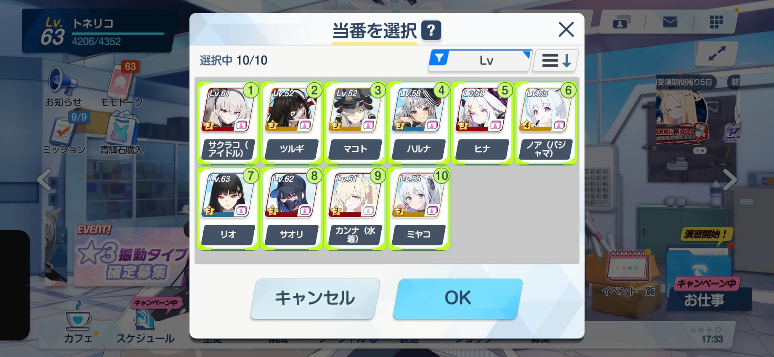Deselect student ミヤコ numbered 10
This screenshot has height=357, width=774.
click(418, 209)
